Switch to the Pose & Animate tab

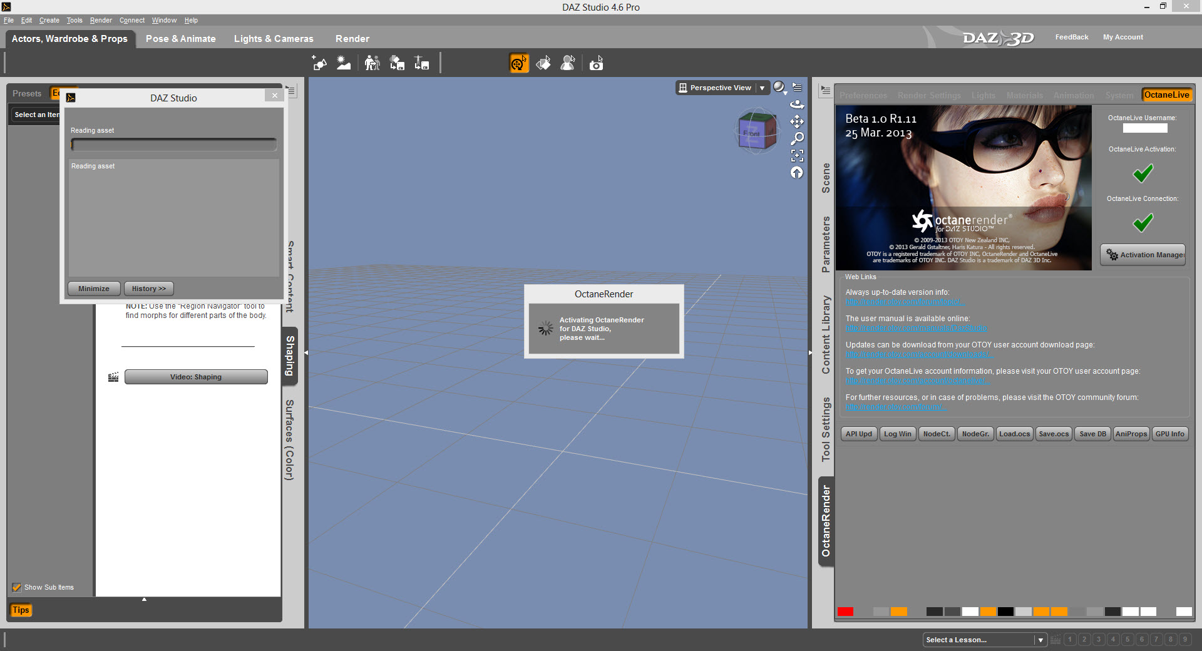click(x=180, y=39)
